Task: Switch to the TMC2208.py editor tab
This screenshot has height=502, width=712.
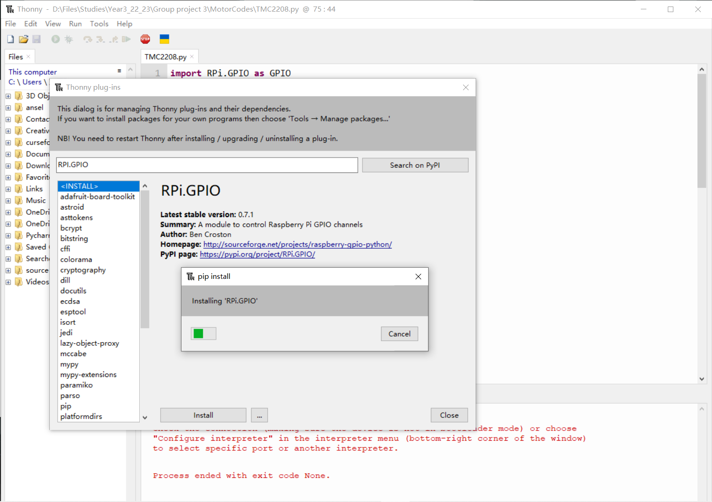Action: coord(166,56)
